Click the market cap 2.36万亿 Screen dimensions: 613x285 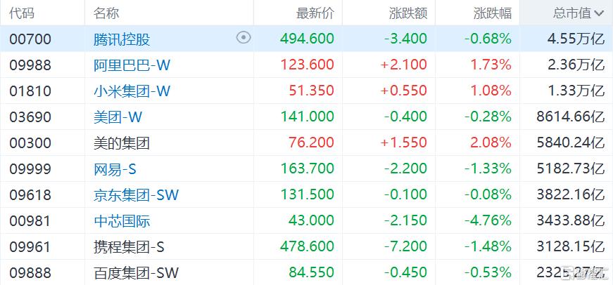coord(576,65)
